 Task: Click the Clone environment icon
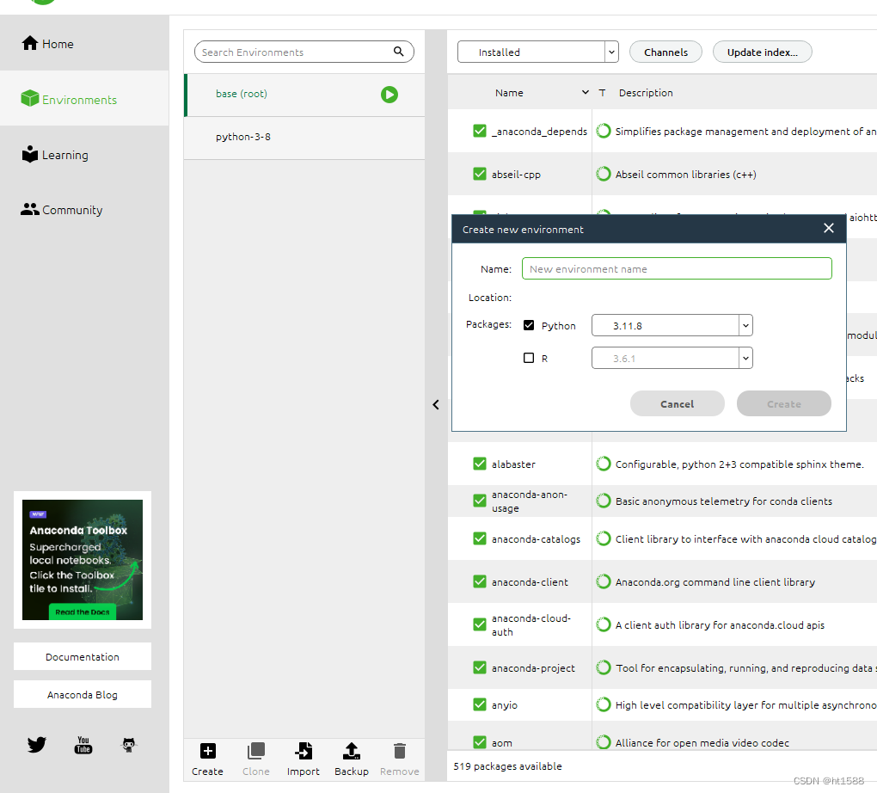pyautogui.click(x=256, y=751)
